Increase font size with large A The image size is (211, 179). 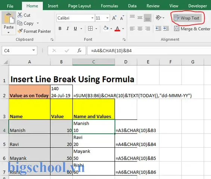[x=114, y=18]
